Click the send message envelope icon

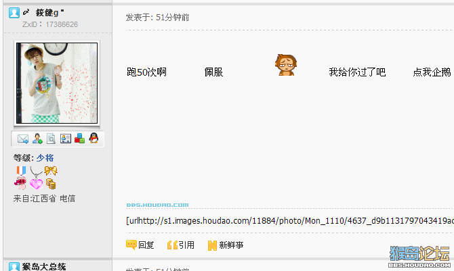(x=23, y=139)
